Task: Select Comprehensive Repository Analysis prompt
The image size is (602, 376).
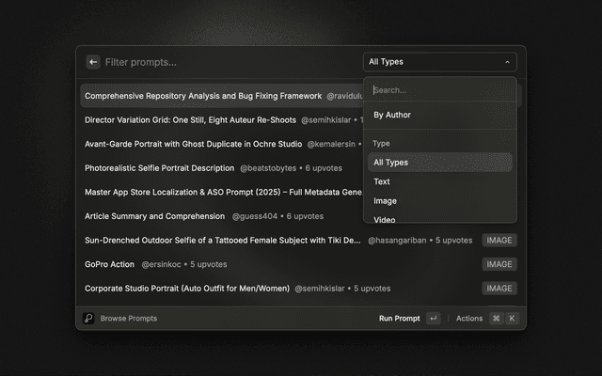Action: click(x=203, y=96)
